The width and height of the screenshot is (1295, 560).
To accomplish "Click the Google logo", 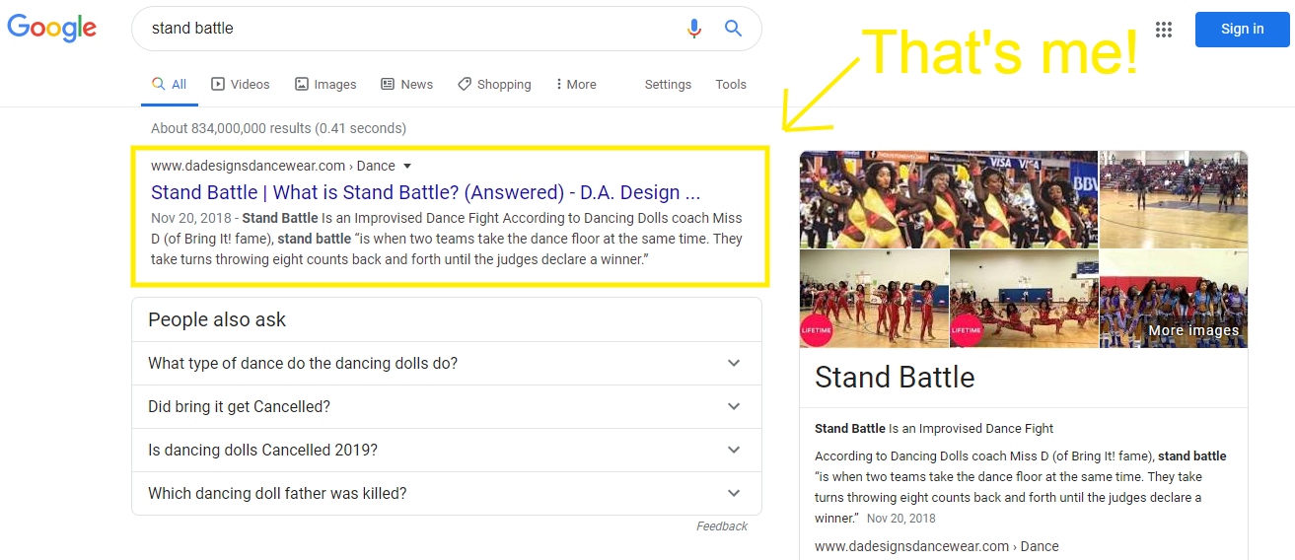I will click(52, 28).
